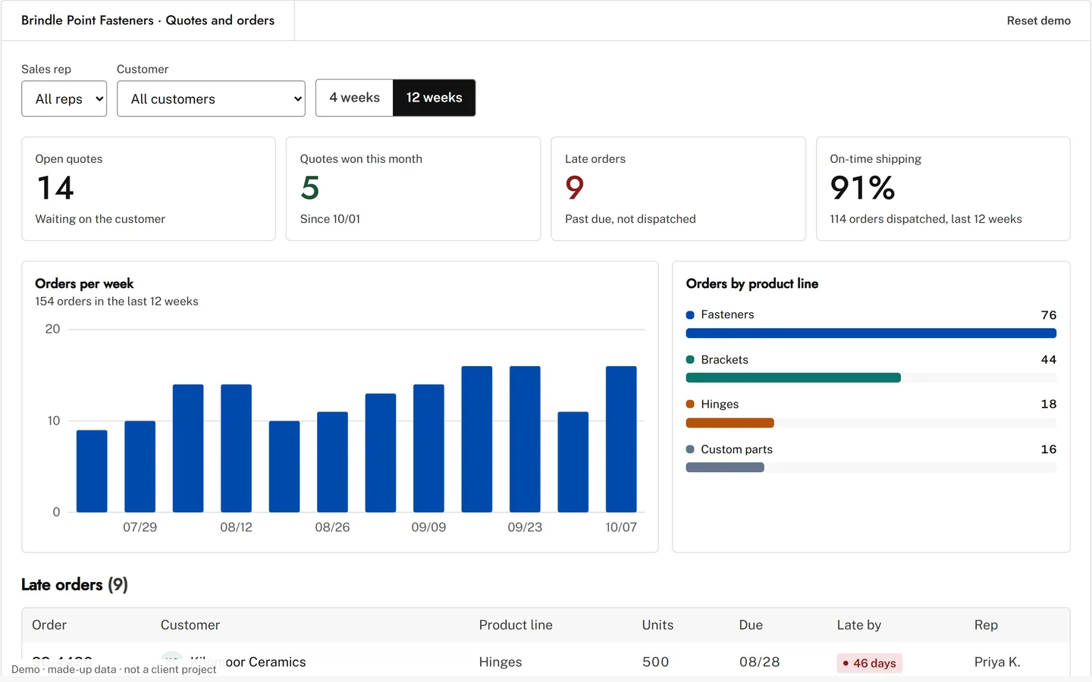Click the Late by column header
1092x682 pixels.
(859, 625)
